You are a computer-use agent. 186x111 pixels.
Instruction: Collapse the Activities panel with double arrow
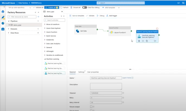pyautogui.click(x=64, y=16)
